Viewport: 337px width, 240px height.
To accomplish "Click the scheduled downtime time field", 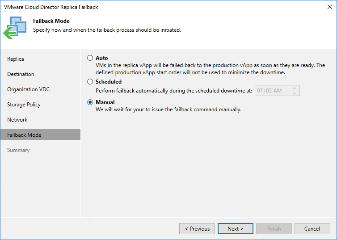I will [x=277, y=91].
